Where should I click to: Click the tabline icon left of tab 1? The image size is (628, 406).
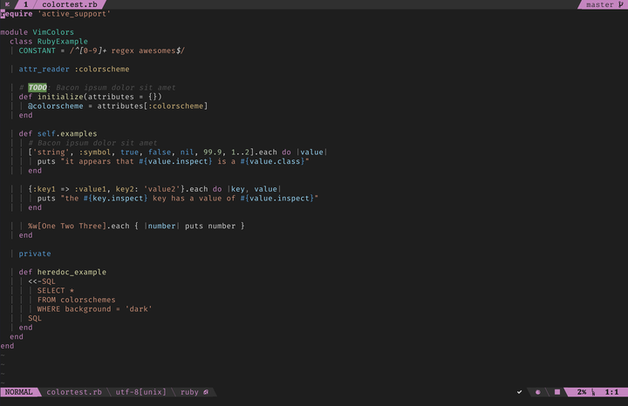7,4
